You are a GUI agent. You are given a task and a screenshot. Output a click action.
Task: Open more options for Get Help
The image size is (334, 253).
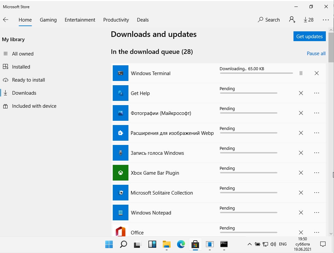click(x=317, y=93)
